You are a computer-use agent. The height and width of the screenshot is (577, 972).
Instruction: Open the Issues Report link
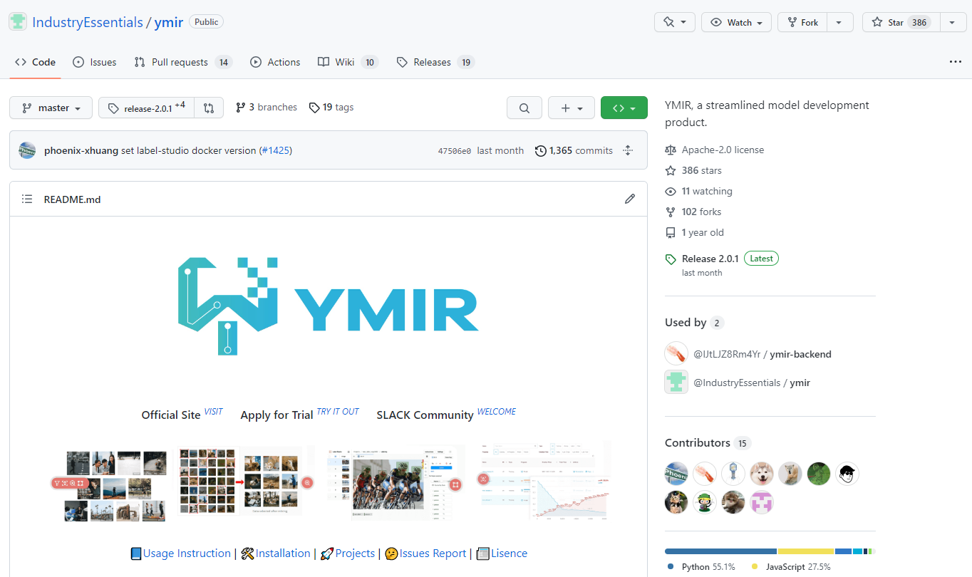pos(433,553)
